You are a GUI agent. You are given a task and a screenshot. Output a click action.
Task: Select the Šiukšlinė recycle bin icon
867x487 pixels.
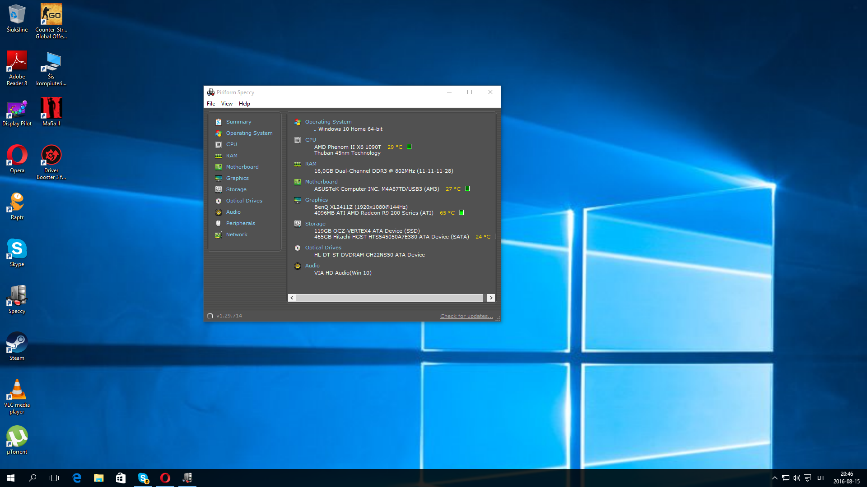click(x=17, y=18)
